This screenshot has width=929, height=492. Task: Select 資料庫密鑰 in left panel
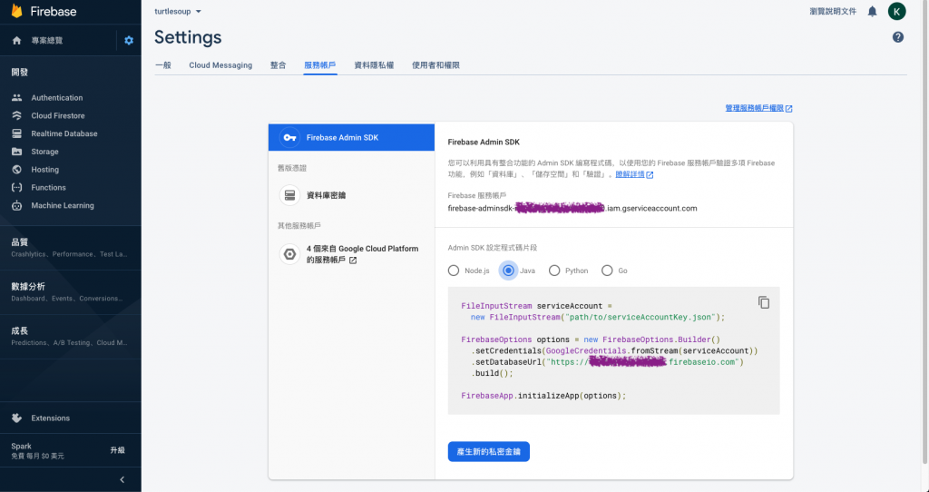tap(351, 195)
